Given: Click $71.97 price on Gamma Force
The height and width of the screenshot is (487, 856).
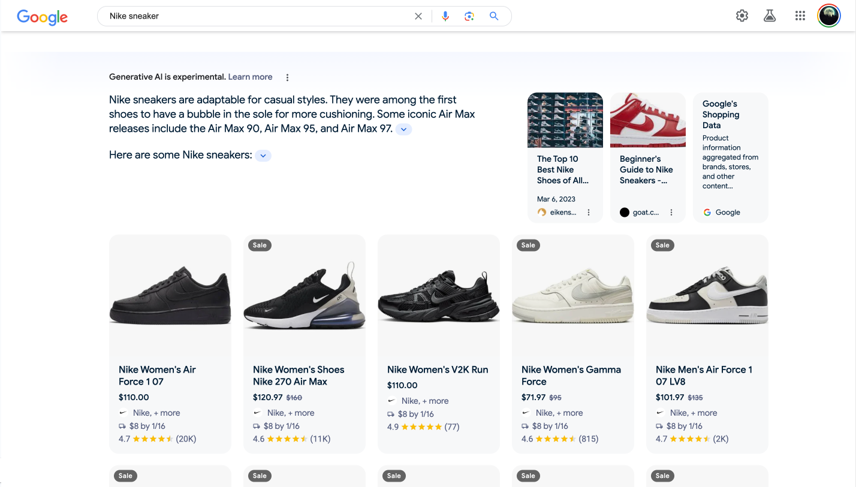Looking at the screenshot, I should click(x=534, y=397).
